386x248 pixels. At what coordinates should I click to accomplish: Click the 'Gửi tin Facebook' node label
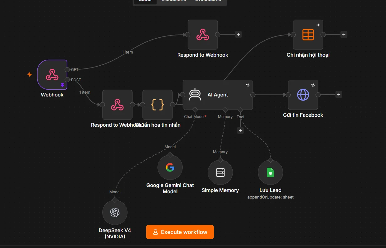point(303,115)
